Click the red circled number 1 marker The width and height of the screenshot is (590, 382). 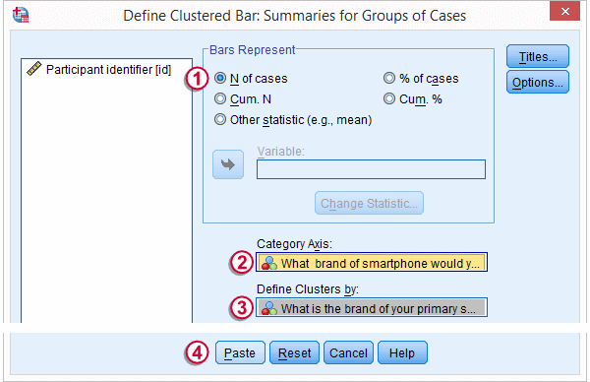[x=196, y=79]
